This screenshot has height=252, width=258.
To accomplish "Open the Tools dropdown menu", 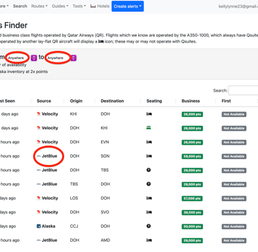I will coord(79,6).
